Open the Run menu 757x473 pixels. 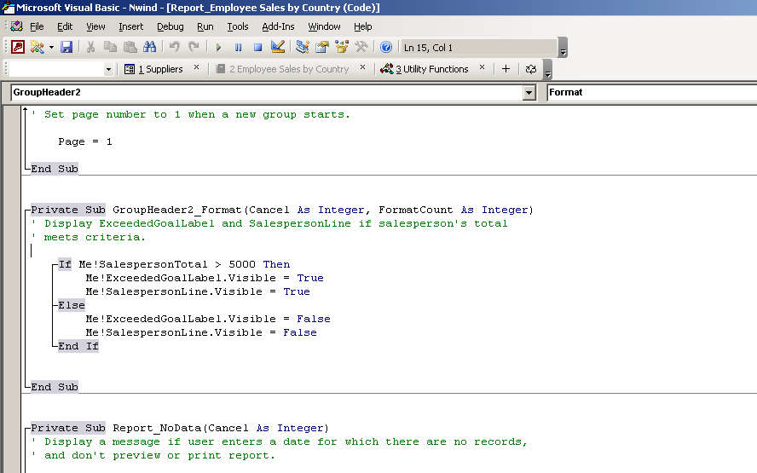pos(205,26)
